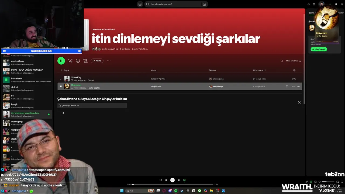345x194 pixels.
Task: Sort by the Ekleyen column header
Action: pos(212,70)
